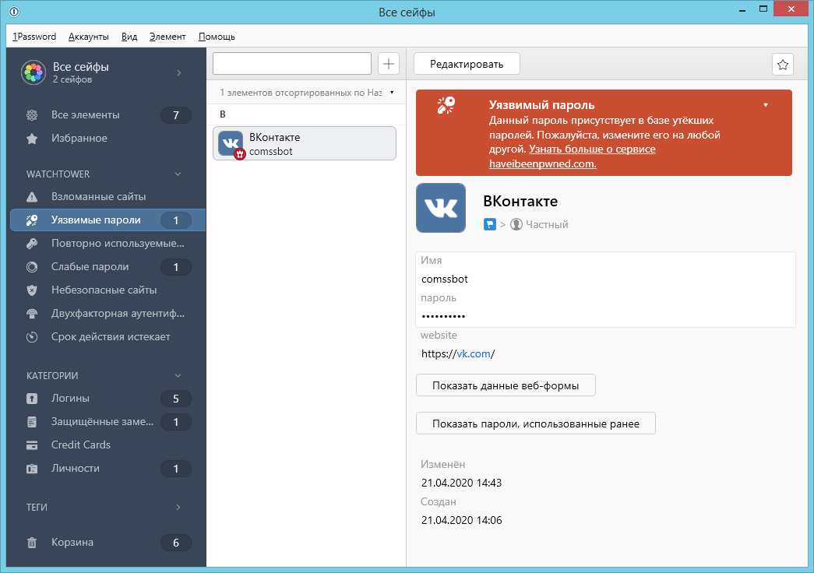Click the warning triangle icon for Взломанные сайты
The height and width of the screenshot is (573, 814).
point(32,197)
